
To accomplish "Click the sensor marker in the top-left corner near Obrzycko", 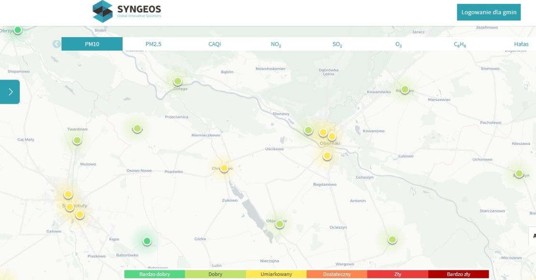I will click(x=18, y=30).
